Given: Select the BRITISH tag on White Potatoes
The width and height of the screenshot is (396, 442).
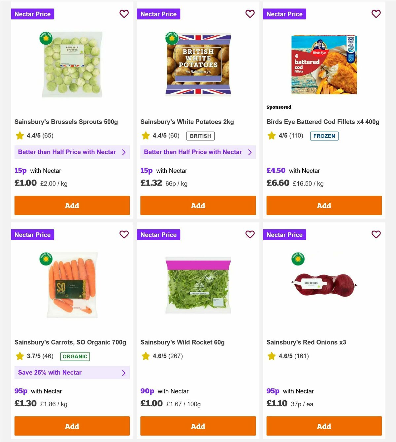Looking at the screenshot, I should point(200,136).
